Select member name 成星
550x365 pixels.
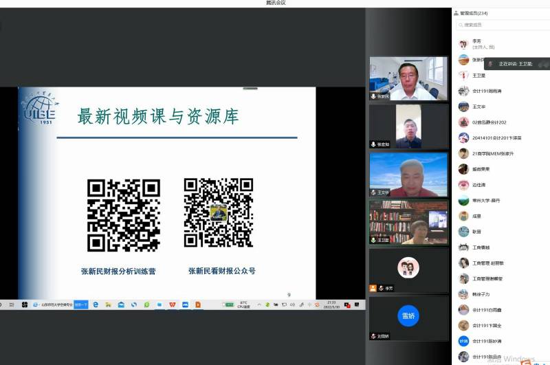click(476, 217)
